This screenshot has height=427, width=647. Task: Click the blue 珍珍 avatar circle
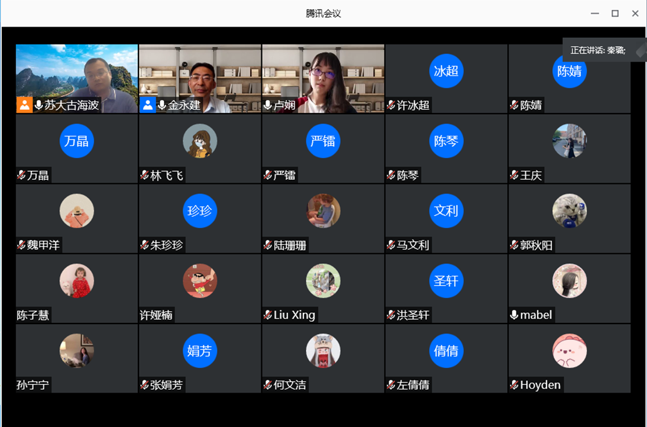[x=200, y=211]
